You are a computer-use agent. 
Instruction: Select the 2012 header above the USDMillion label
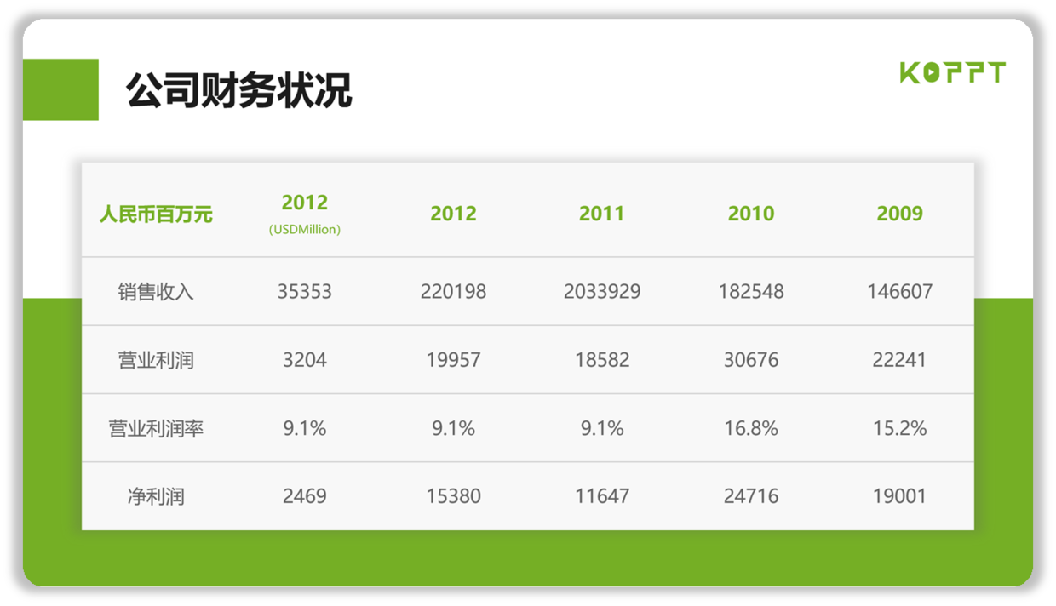(x=305, y=203)
